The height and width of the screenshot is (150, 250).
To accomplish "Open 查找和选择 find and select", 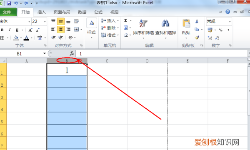I will tap(166, 29).
